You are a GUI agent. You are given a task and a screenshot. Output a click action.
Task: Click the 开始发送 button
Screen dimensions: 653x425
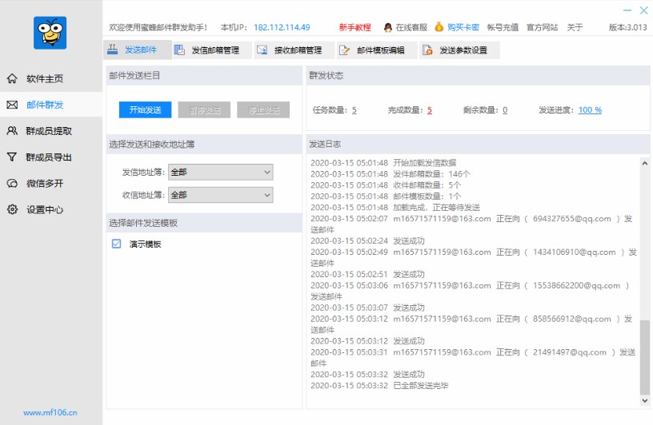tap(145, 109)
